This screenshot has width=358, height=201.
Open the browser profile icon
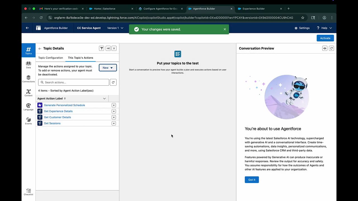pyautogui.click(x=324, y=18)
